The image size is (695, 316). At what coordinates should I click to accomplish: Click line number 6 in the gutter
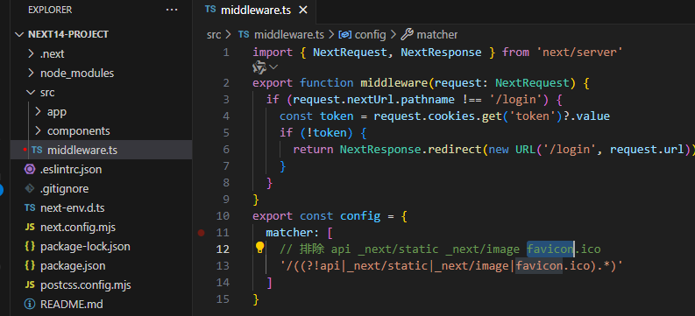[226, 149]
